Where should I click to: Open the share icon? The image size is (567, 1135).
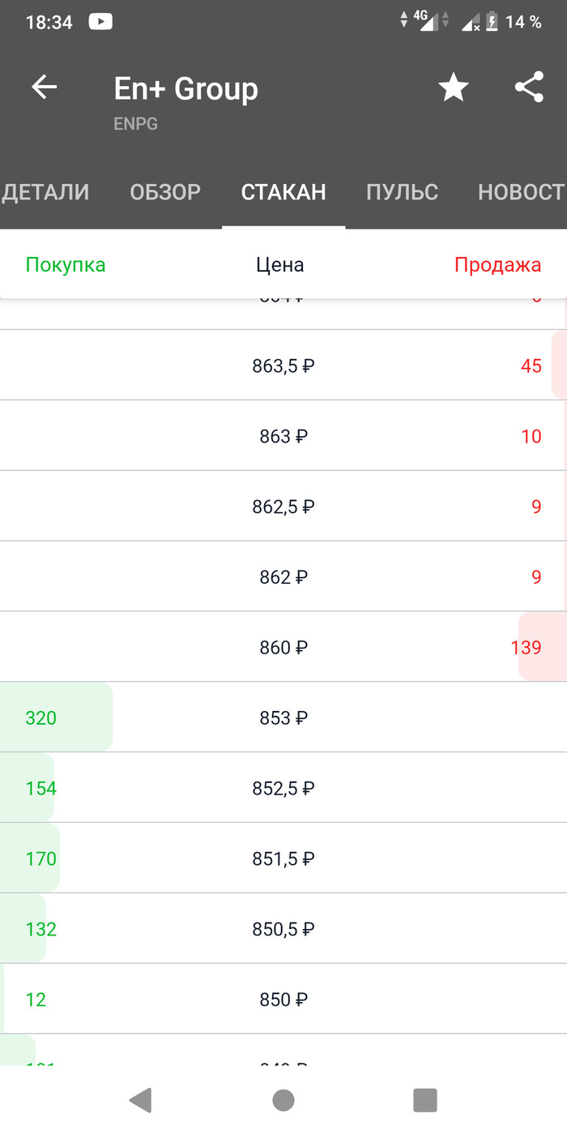(529, 88)
